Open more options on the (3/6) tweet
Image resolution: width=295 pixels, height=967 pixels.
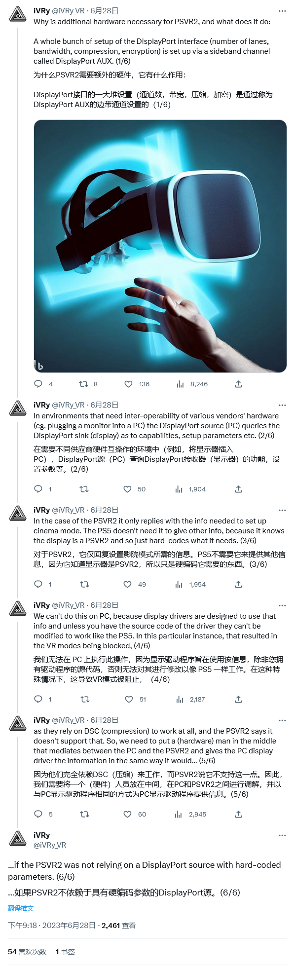pyautogui.click(x=282, y=510)
